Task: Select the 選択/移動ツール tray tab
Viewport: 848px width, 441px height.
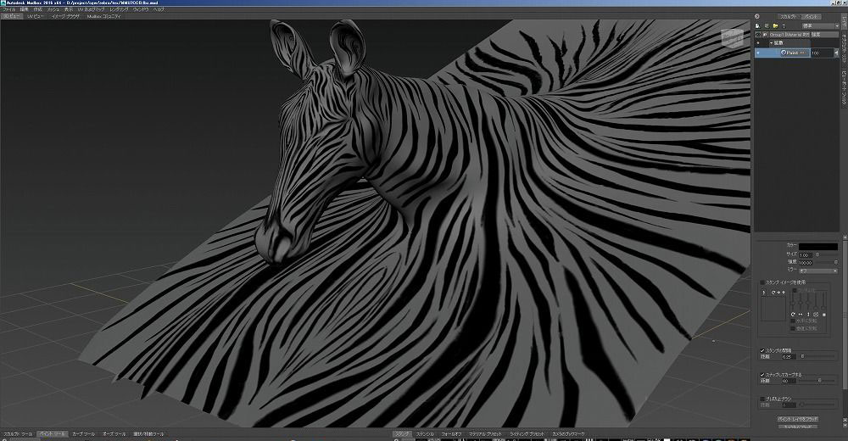Action: click(148, 434)
